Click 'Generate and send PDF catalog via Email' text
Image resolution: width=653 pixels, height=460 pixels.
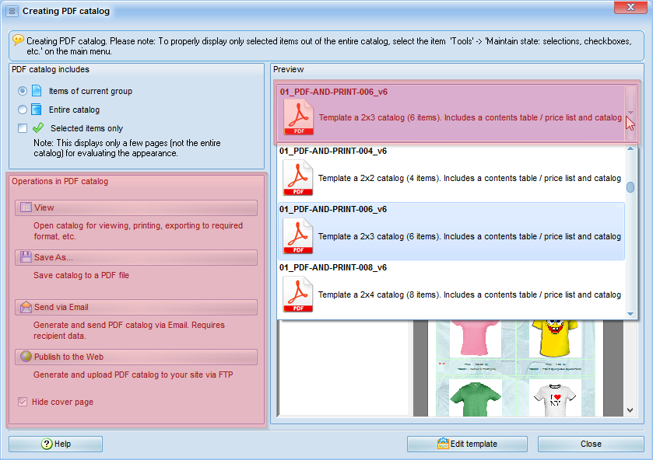click(x=129, y=330)
